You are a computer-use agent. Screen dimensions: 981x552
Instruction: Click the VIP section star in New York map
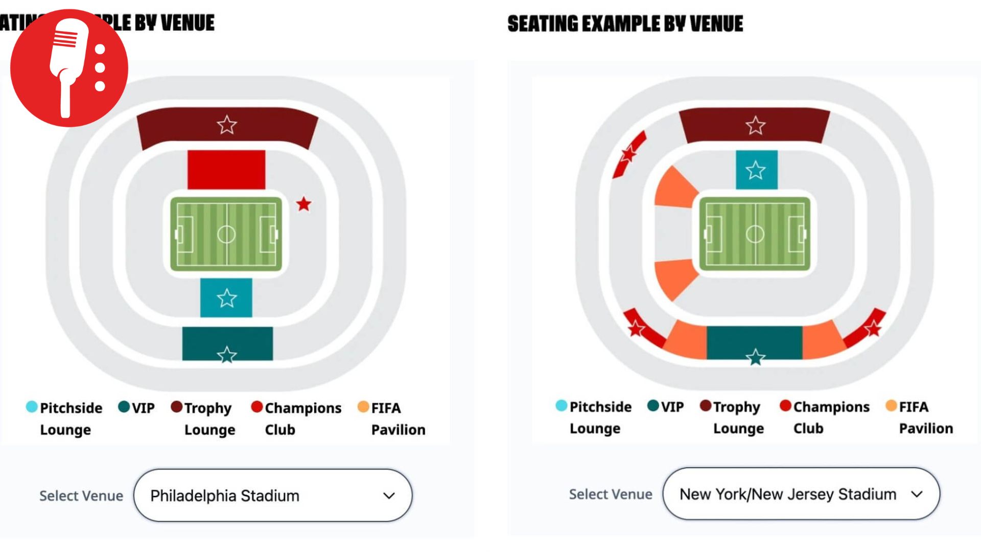tap(755, 356)
